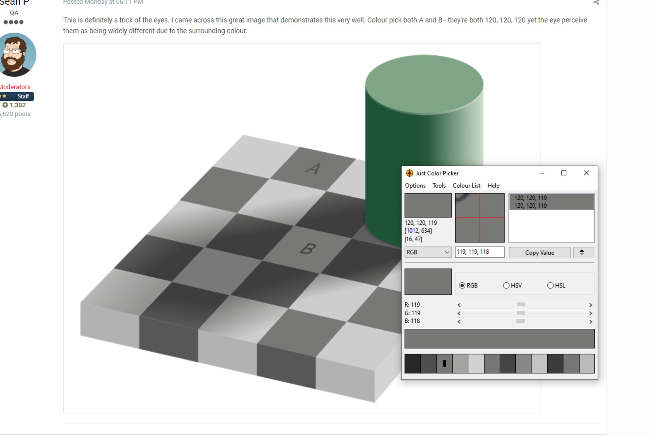Click the letter B on the checkerboard
Image resolution: width=654 pixels, height=436 pixels.
click(308, 249)
